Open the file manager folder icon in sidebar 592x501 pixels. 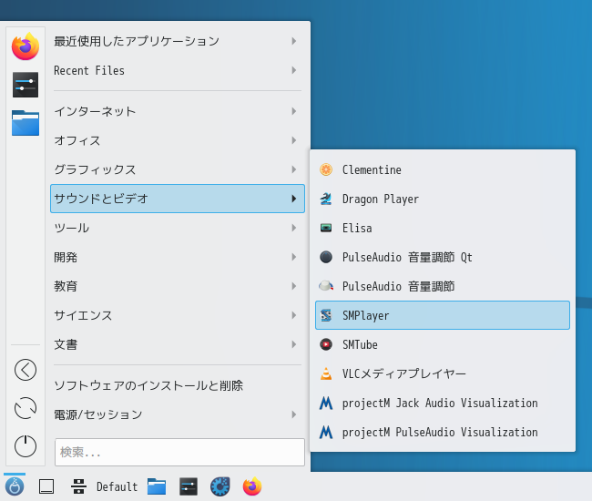point(26,123)
